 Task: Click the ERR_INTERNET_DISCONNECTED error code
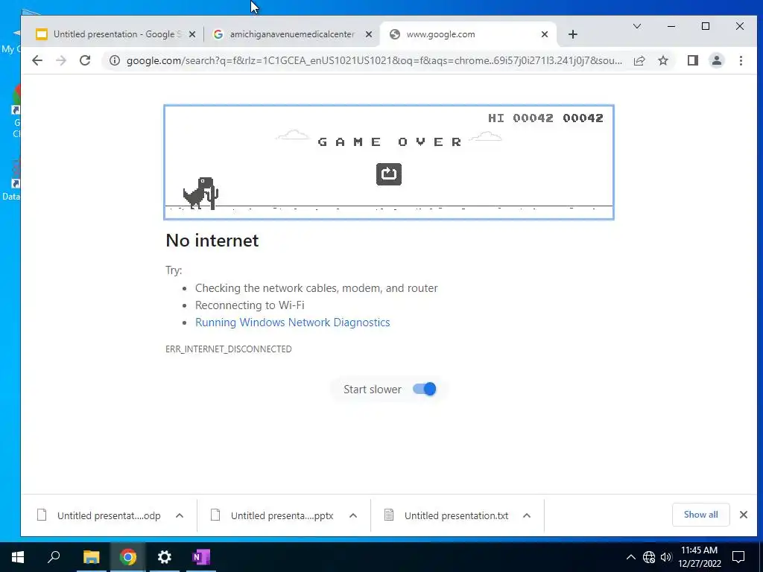point(229,349)
